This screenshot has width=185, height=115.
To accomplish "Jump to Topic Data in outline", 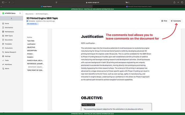I will (x=31, y=41).
